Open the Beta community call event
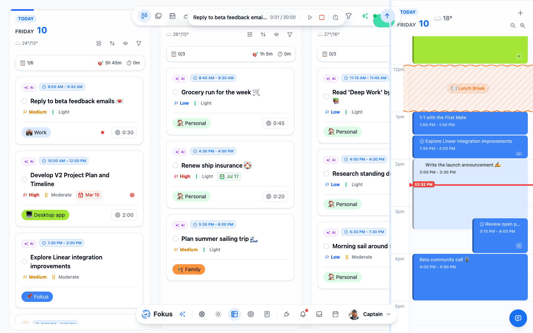Screen dimensions: 533x333 [470, 277]
